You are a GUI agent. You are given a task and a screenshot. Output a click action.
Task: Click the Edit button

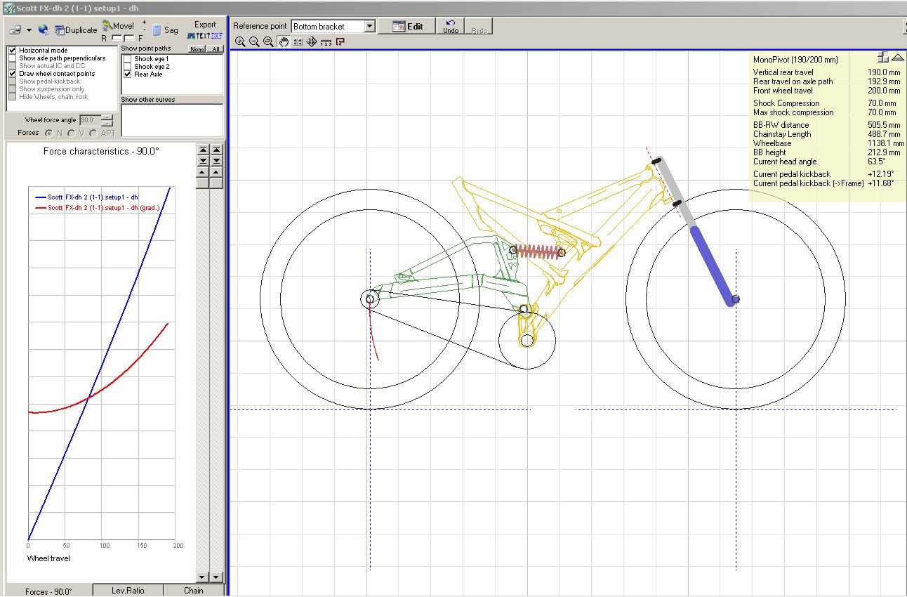[x=408, y=27]
